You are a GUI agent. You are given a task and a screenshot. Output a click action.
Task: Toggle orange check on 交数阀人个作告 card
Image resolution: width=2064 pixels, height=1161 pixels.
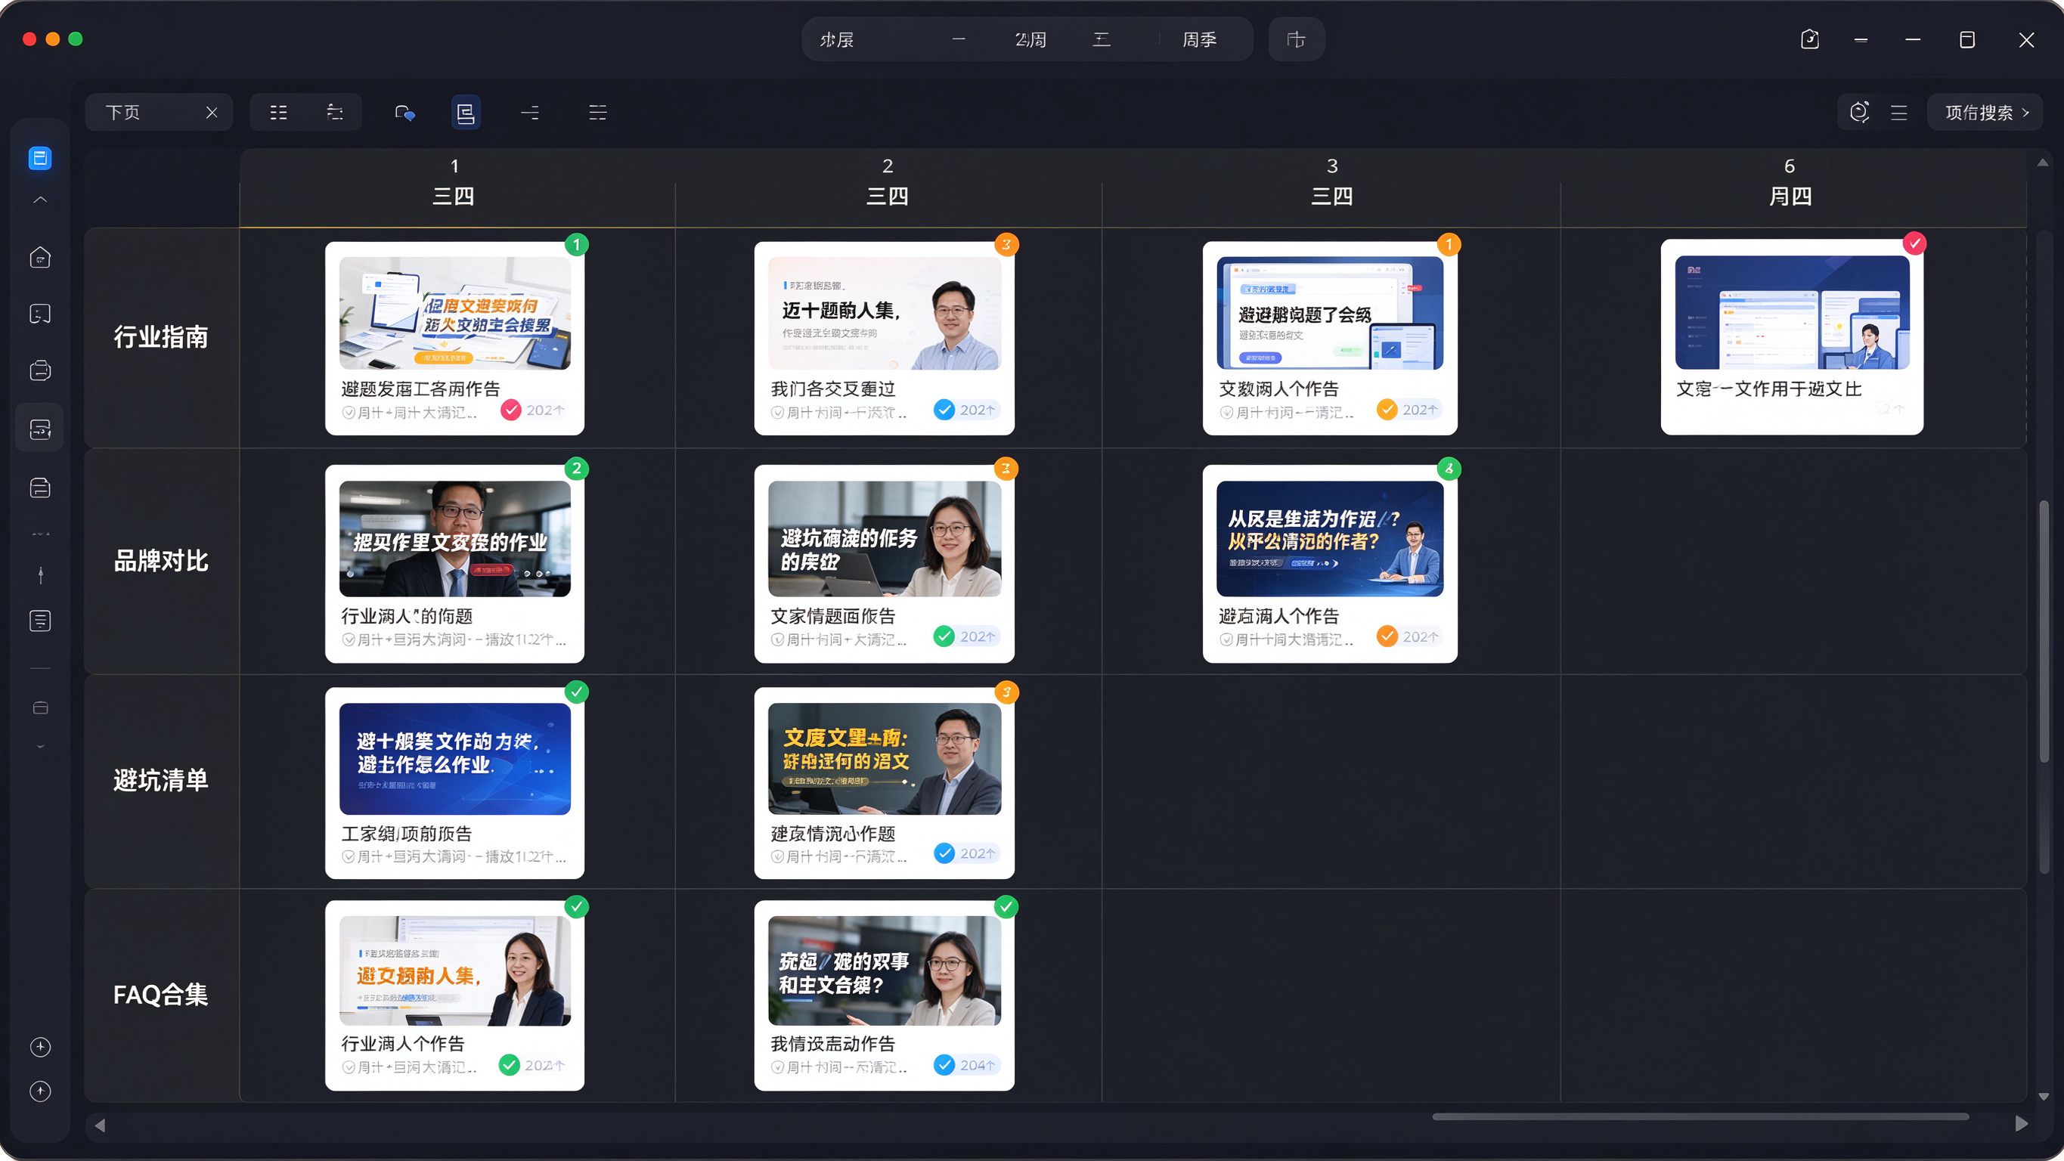[1387, 410]
